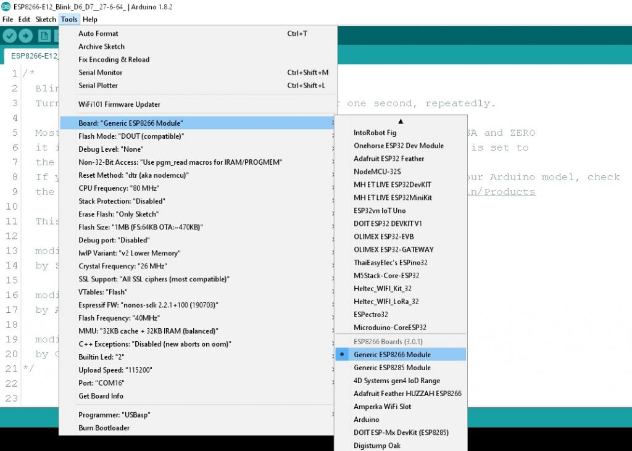This screenshot has width=632, height=451.
Task: Expand the Board: Generic ESP8266 Module submenu
Action: coord(197,123)
